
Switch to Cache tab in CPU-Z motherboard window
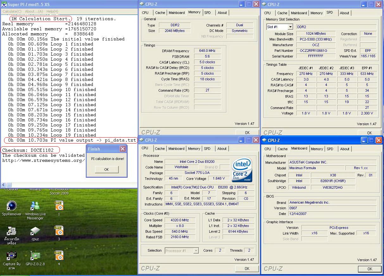(282, 149)
